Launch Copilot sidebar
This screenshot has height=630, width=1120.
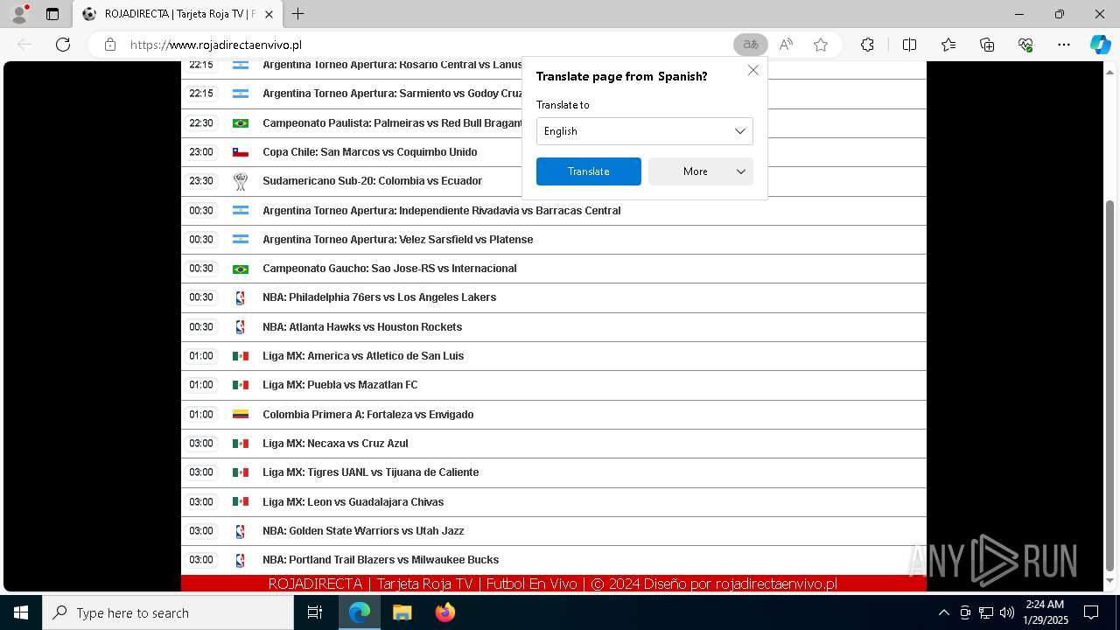pyautogui.click(x=1100, y=45)
